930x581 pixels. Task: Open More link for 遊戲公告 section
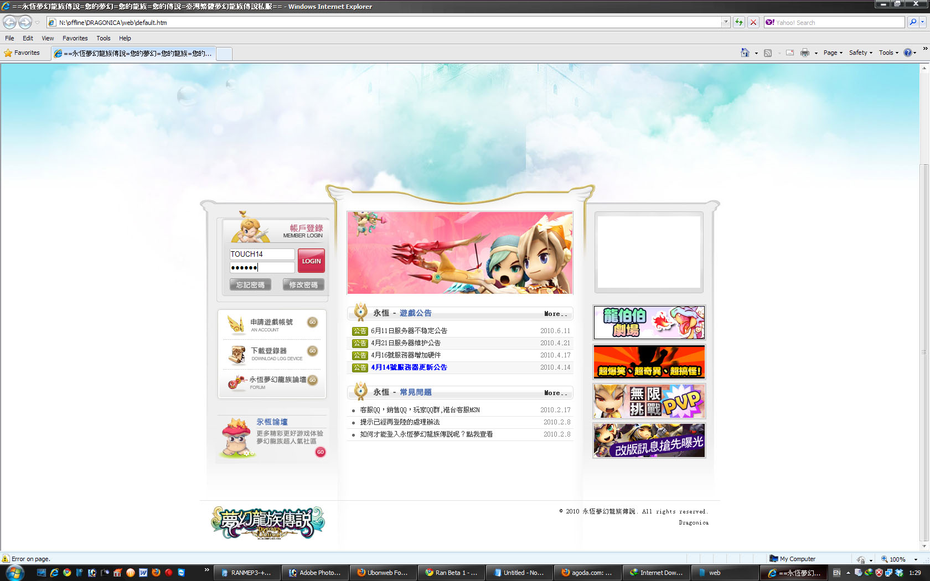(556, 314)
